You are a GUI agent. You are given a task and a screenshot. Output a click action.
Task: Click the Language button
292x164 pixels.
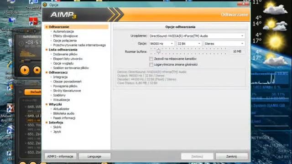click(94, 156)
